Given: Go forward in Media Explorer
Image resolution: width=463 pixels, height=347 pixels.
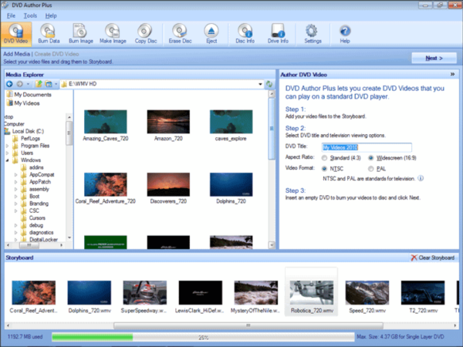Looking at the screenshot, I should click(19, 84).
